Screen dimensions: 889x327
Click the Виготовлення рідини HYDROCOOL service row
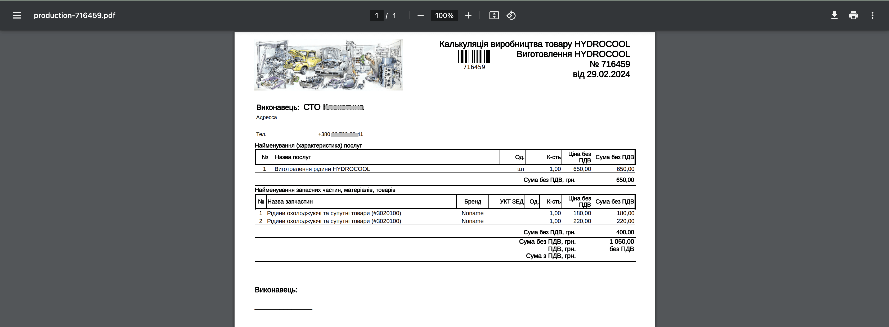322,169
